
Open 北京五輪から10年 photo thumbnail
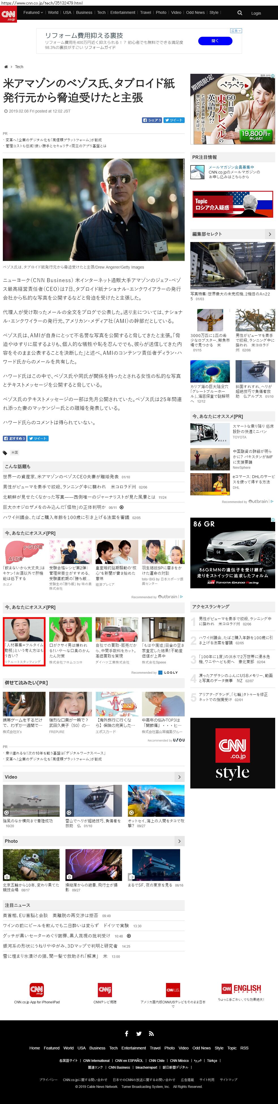[31, 865]
